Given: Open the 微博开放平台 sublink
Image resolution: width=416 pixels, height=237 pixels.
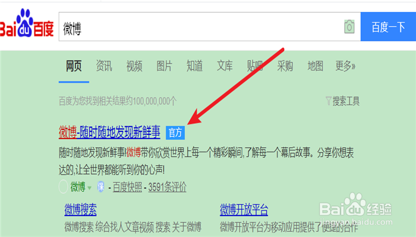Looking at the screenshot, I should (244, 210).
